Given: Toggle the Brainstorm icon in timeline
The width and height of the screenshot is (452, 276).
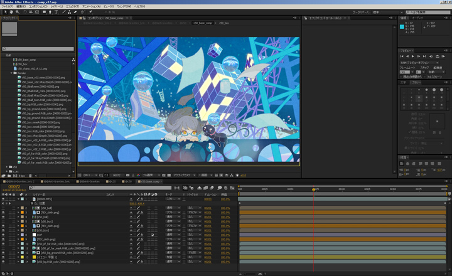Looking at the screenshot, I should 219,188.
